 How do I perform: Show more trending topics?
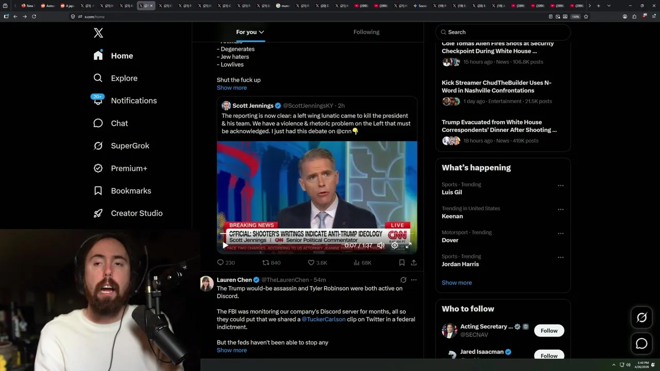[456, 283]
